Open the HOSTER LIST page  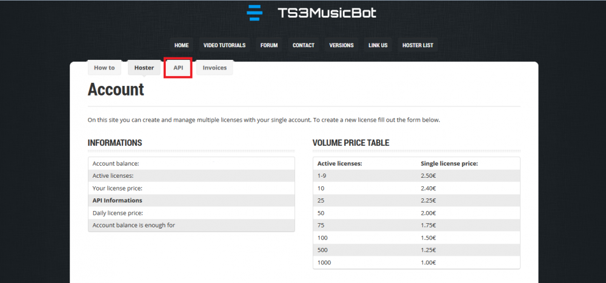[418, 45]
